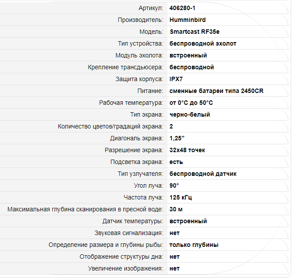The image size is (292, 278).
Task: Click the 'Звуковая сигнализация' label
Action: [128, 233]
